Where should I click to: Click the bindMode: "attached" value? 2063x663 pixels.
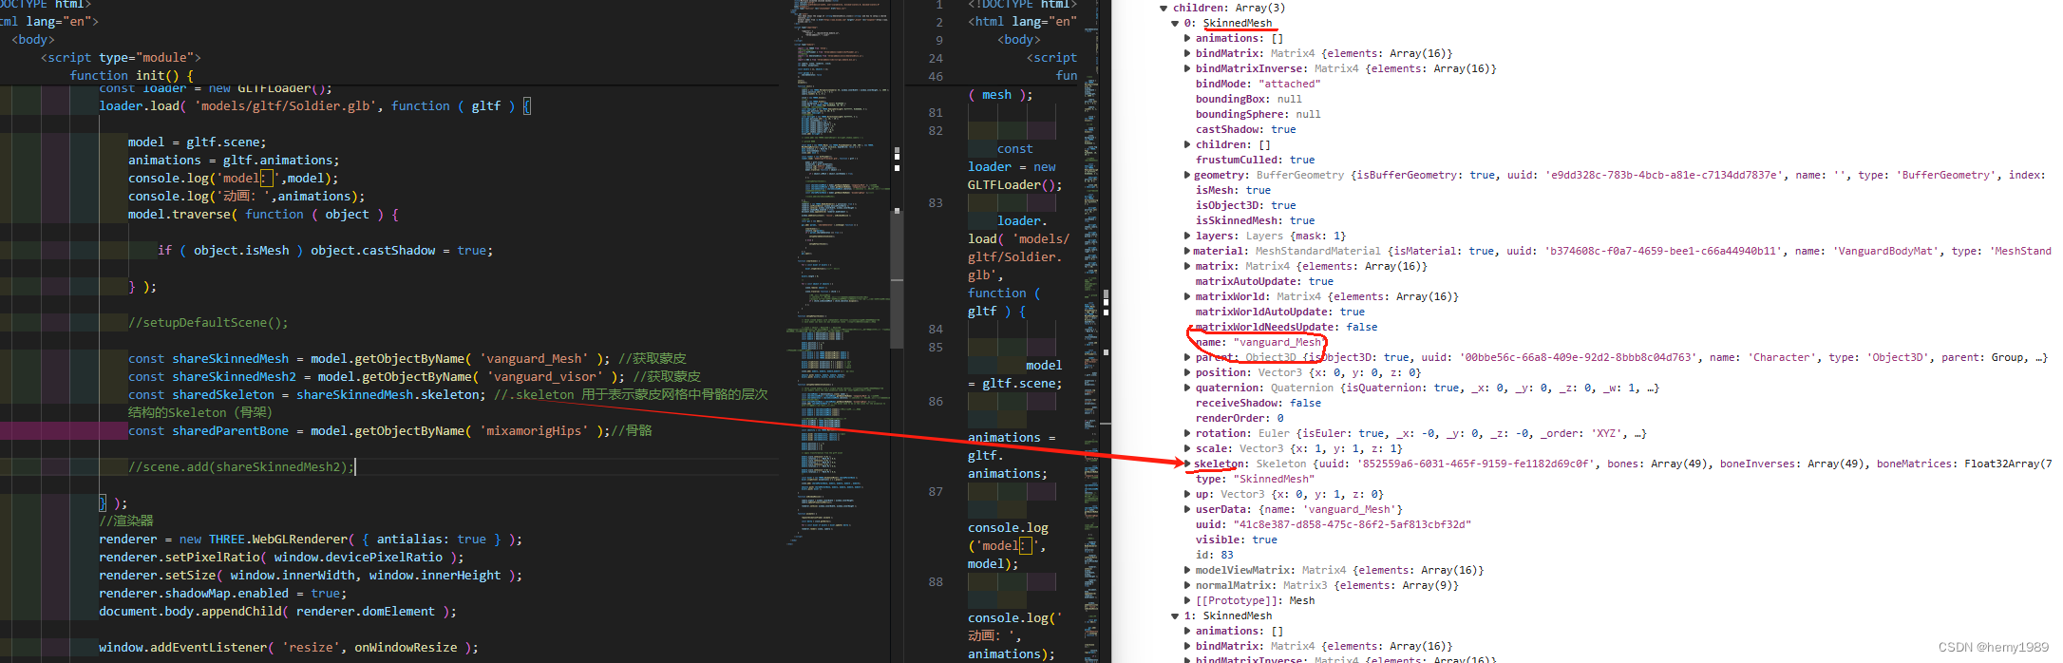[x=1290, y=84]
